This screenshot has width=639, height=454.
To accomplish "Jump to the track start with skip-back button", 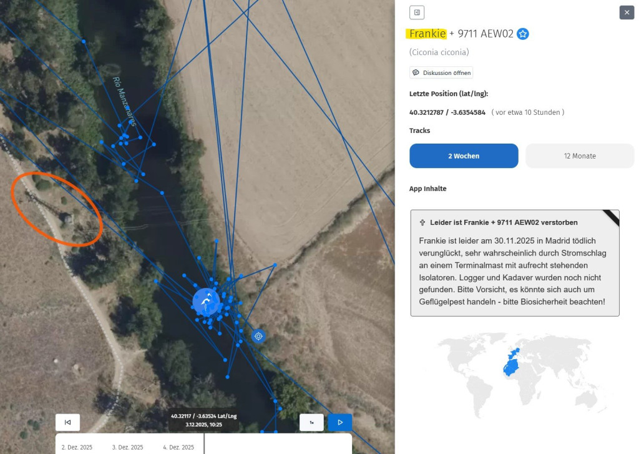I will [x=67, y=422].
